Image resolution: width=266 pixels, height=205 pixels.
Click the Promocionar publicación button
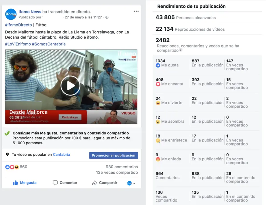(114, 155)
